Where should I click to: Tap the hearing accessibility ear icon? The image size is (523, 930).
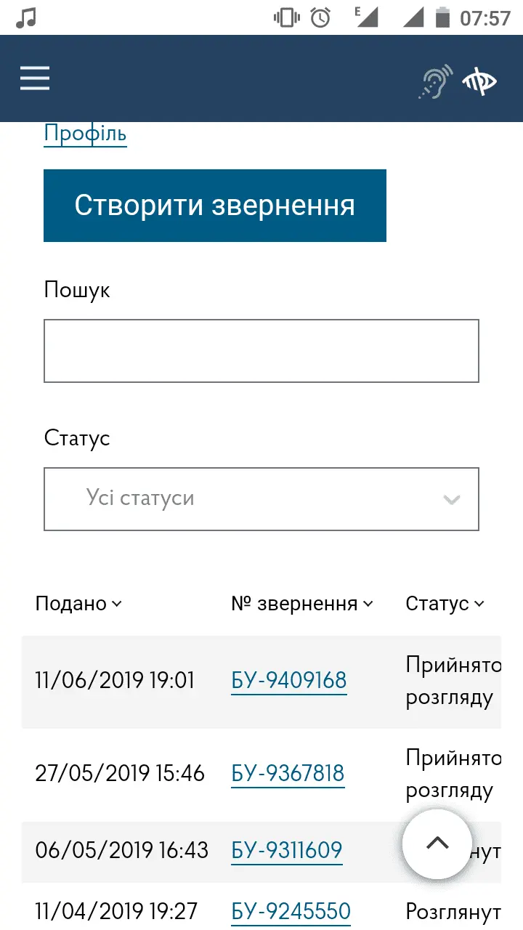(435, 81)
